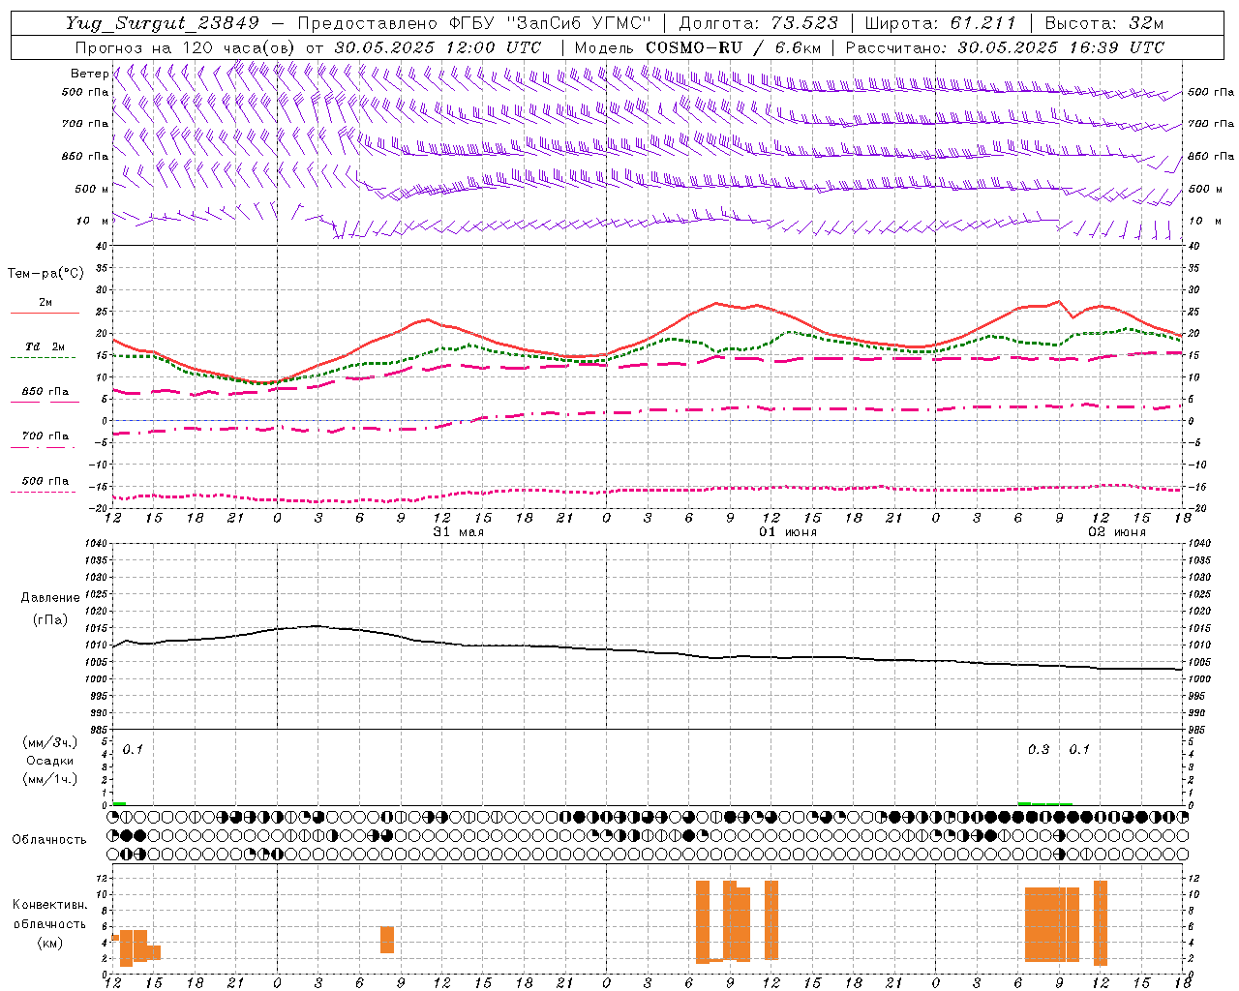Click the Долгота: 73.523 header field

click(x=759, y=23)
